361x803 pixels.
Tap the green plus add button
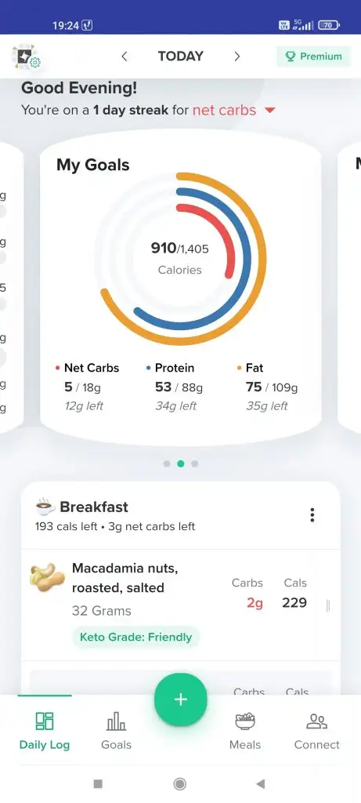pyautogui.click(x=180, y=699)
